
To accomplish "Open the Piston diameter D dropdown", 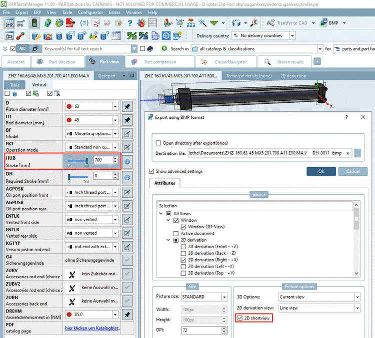I will (x=115, y=106).
